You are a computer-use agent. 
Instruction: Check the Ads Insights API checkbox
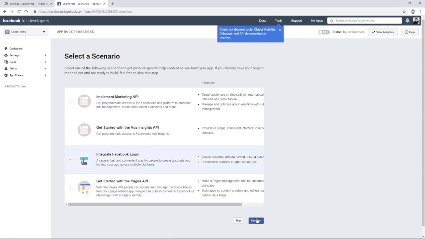tap(71, 130)
